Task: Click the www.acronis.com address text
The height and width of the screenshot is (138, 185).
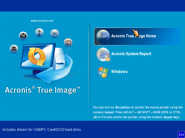Action: 42,21
